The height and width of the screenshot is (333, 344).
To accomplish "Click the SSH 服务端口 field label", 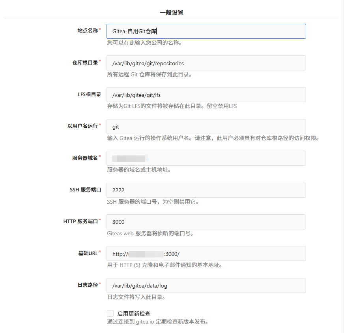I will point(84,189).
